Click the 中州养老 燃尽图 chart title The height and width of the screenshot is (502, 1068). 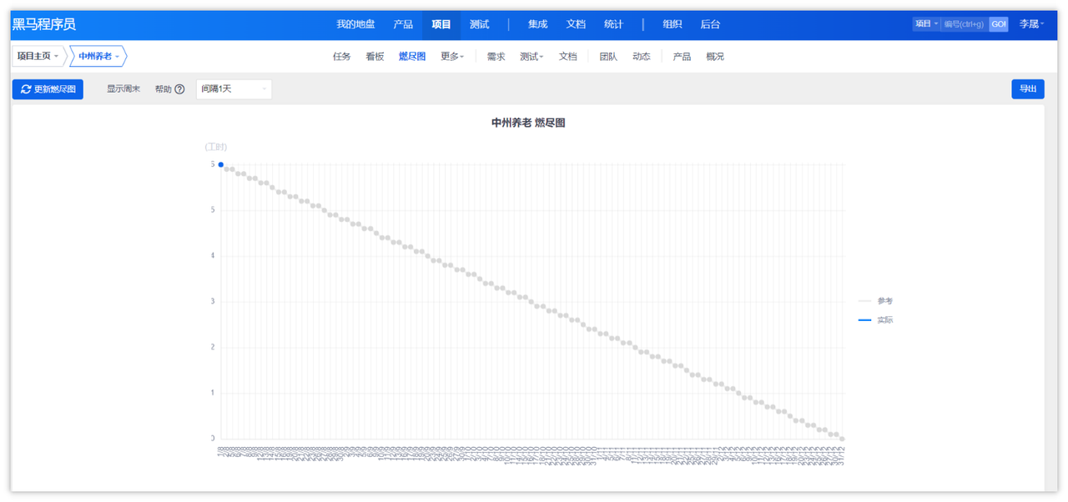tap(529, 123)
